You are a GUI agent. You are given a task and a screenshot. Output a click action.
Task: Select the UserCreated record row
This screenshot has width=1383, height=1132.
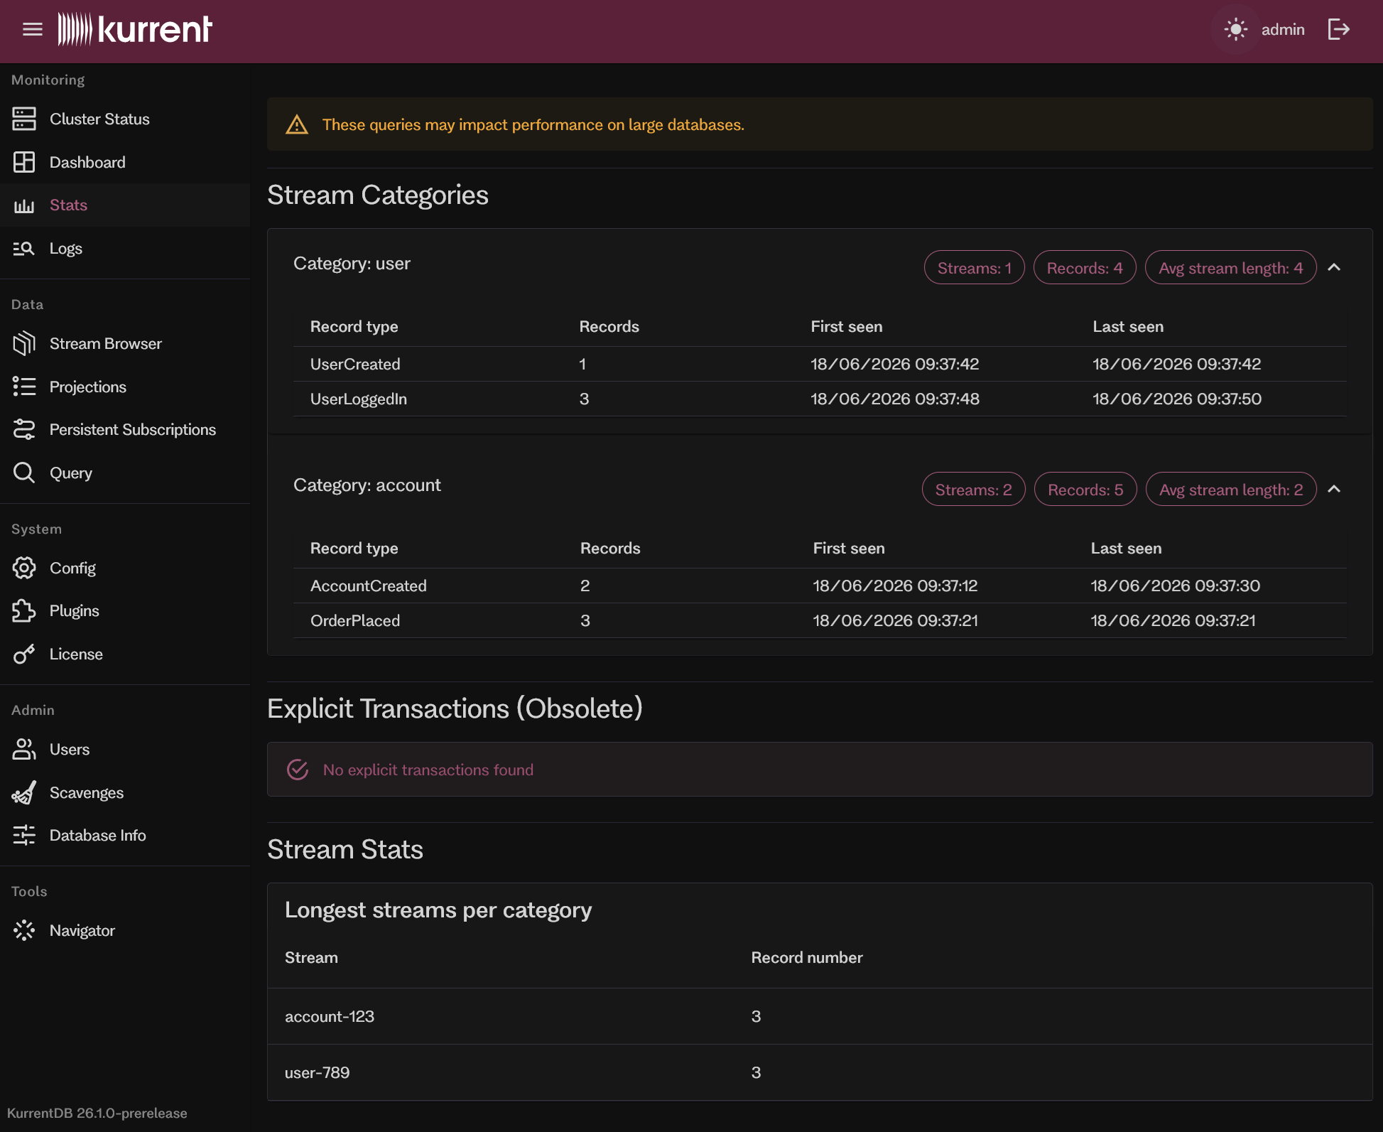[x=820, y=364]
